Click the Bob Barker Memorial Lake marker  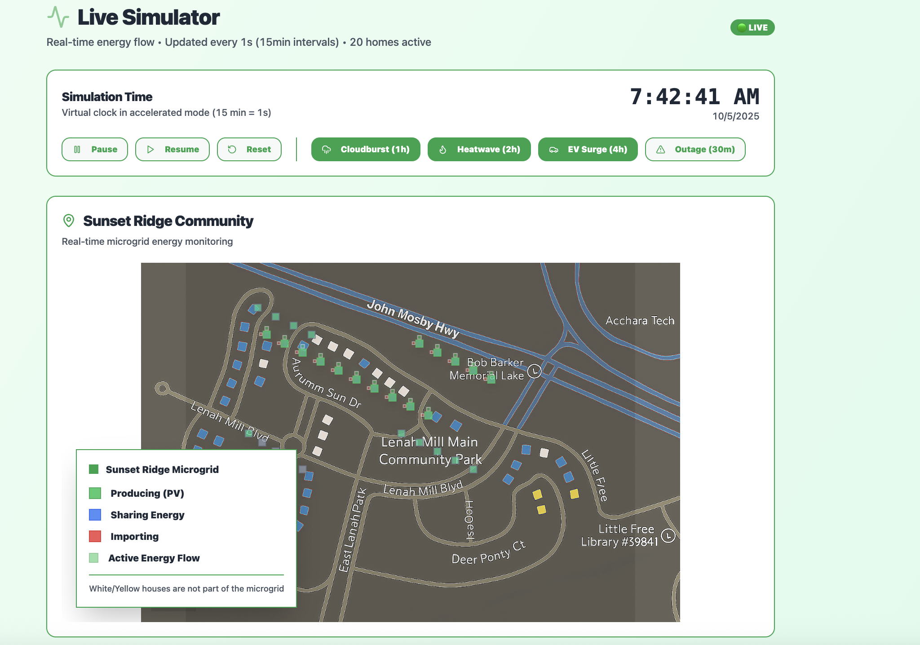[534, 371]
